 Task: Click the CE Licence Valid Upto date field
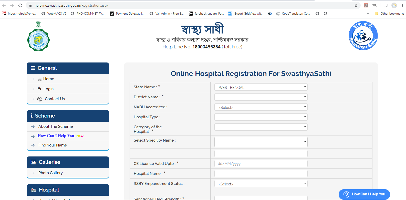click(261, 164)
